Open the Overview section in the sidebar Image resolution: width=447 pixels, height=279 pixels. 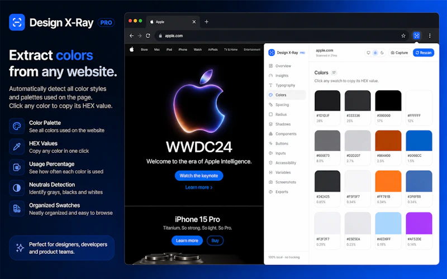click(x=287, y=66)
